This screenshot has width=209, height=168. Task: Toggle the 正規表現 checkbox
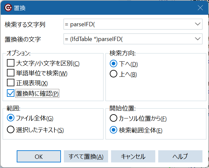pyautogui.click(x=11, y=83)
